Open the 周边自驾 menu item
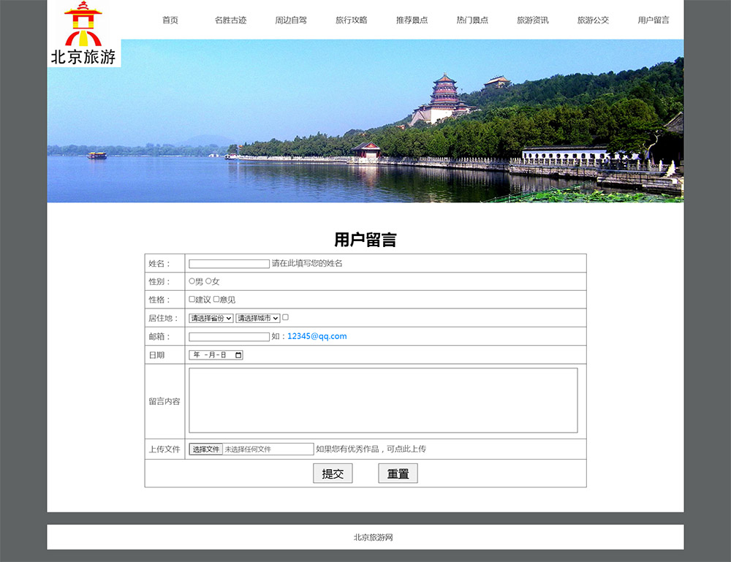 pos(291,20)
